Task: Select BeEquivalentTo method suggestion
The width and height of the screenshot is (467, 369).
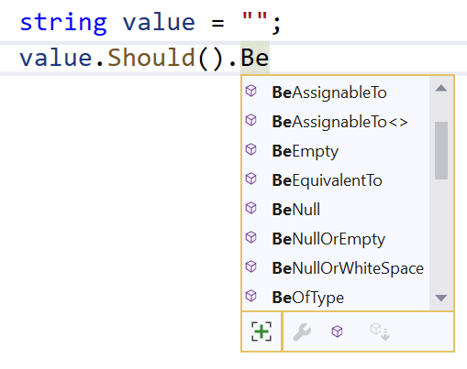Action: click(336, 180)
